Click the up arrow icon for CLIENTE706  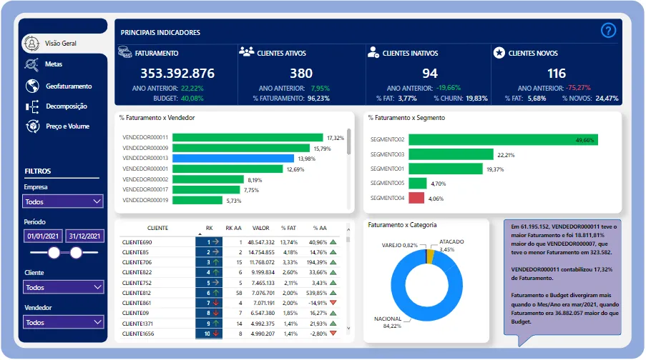tap(215, 262)
